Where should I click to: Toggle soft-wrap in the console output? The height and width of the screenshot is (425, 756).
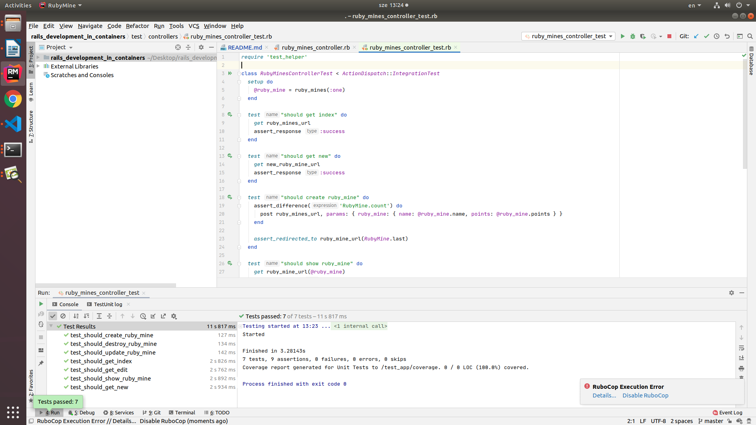741,348
